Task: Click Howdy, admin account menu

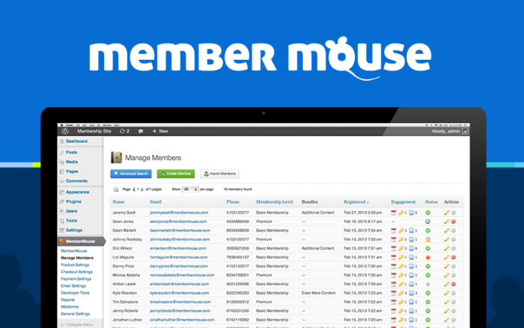Action: 449,131
